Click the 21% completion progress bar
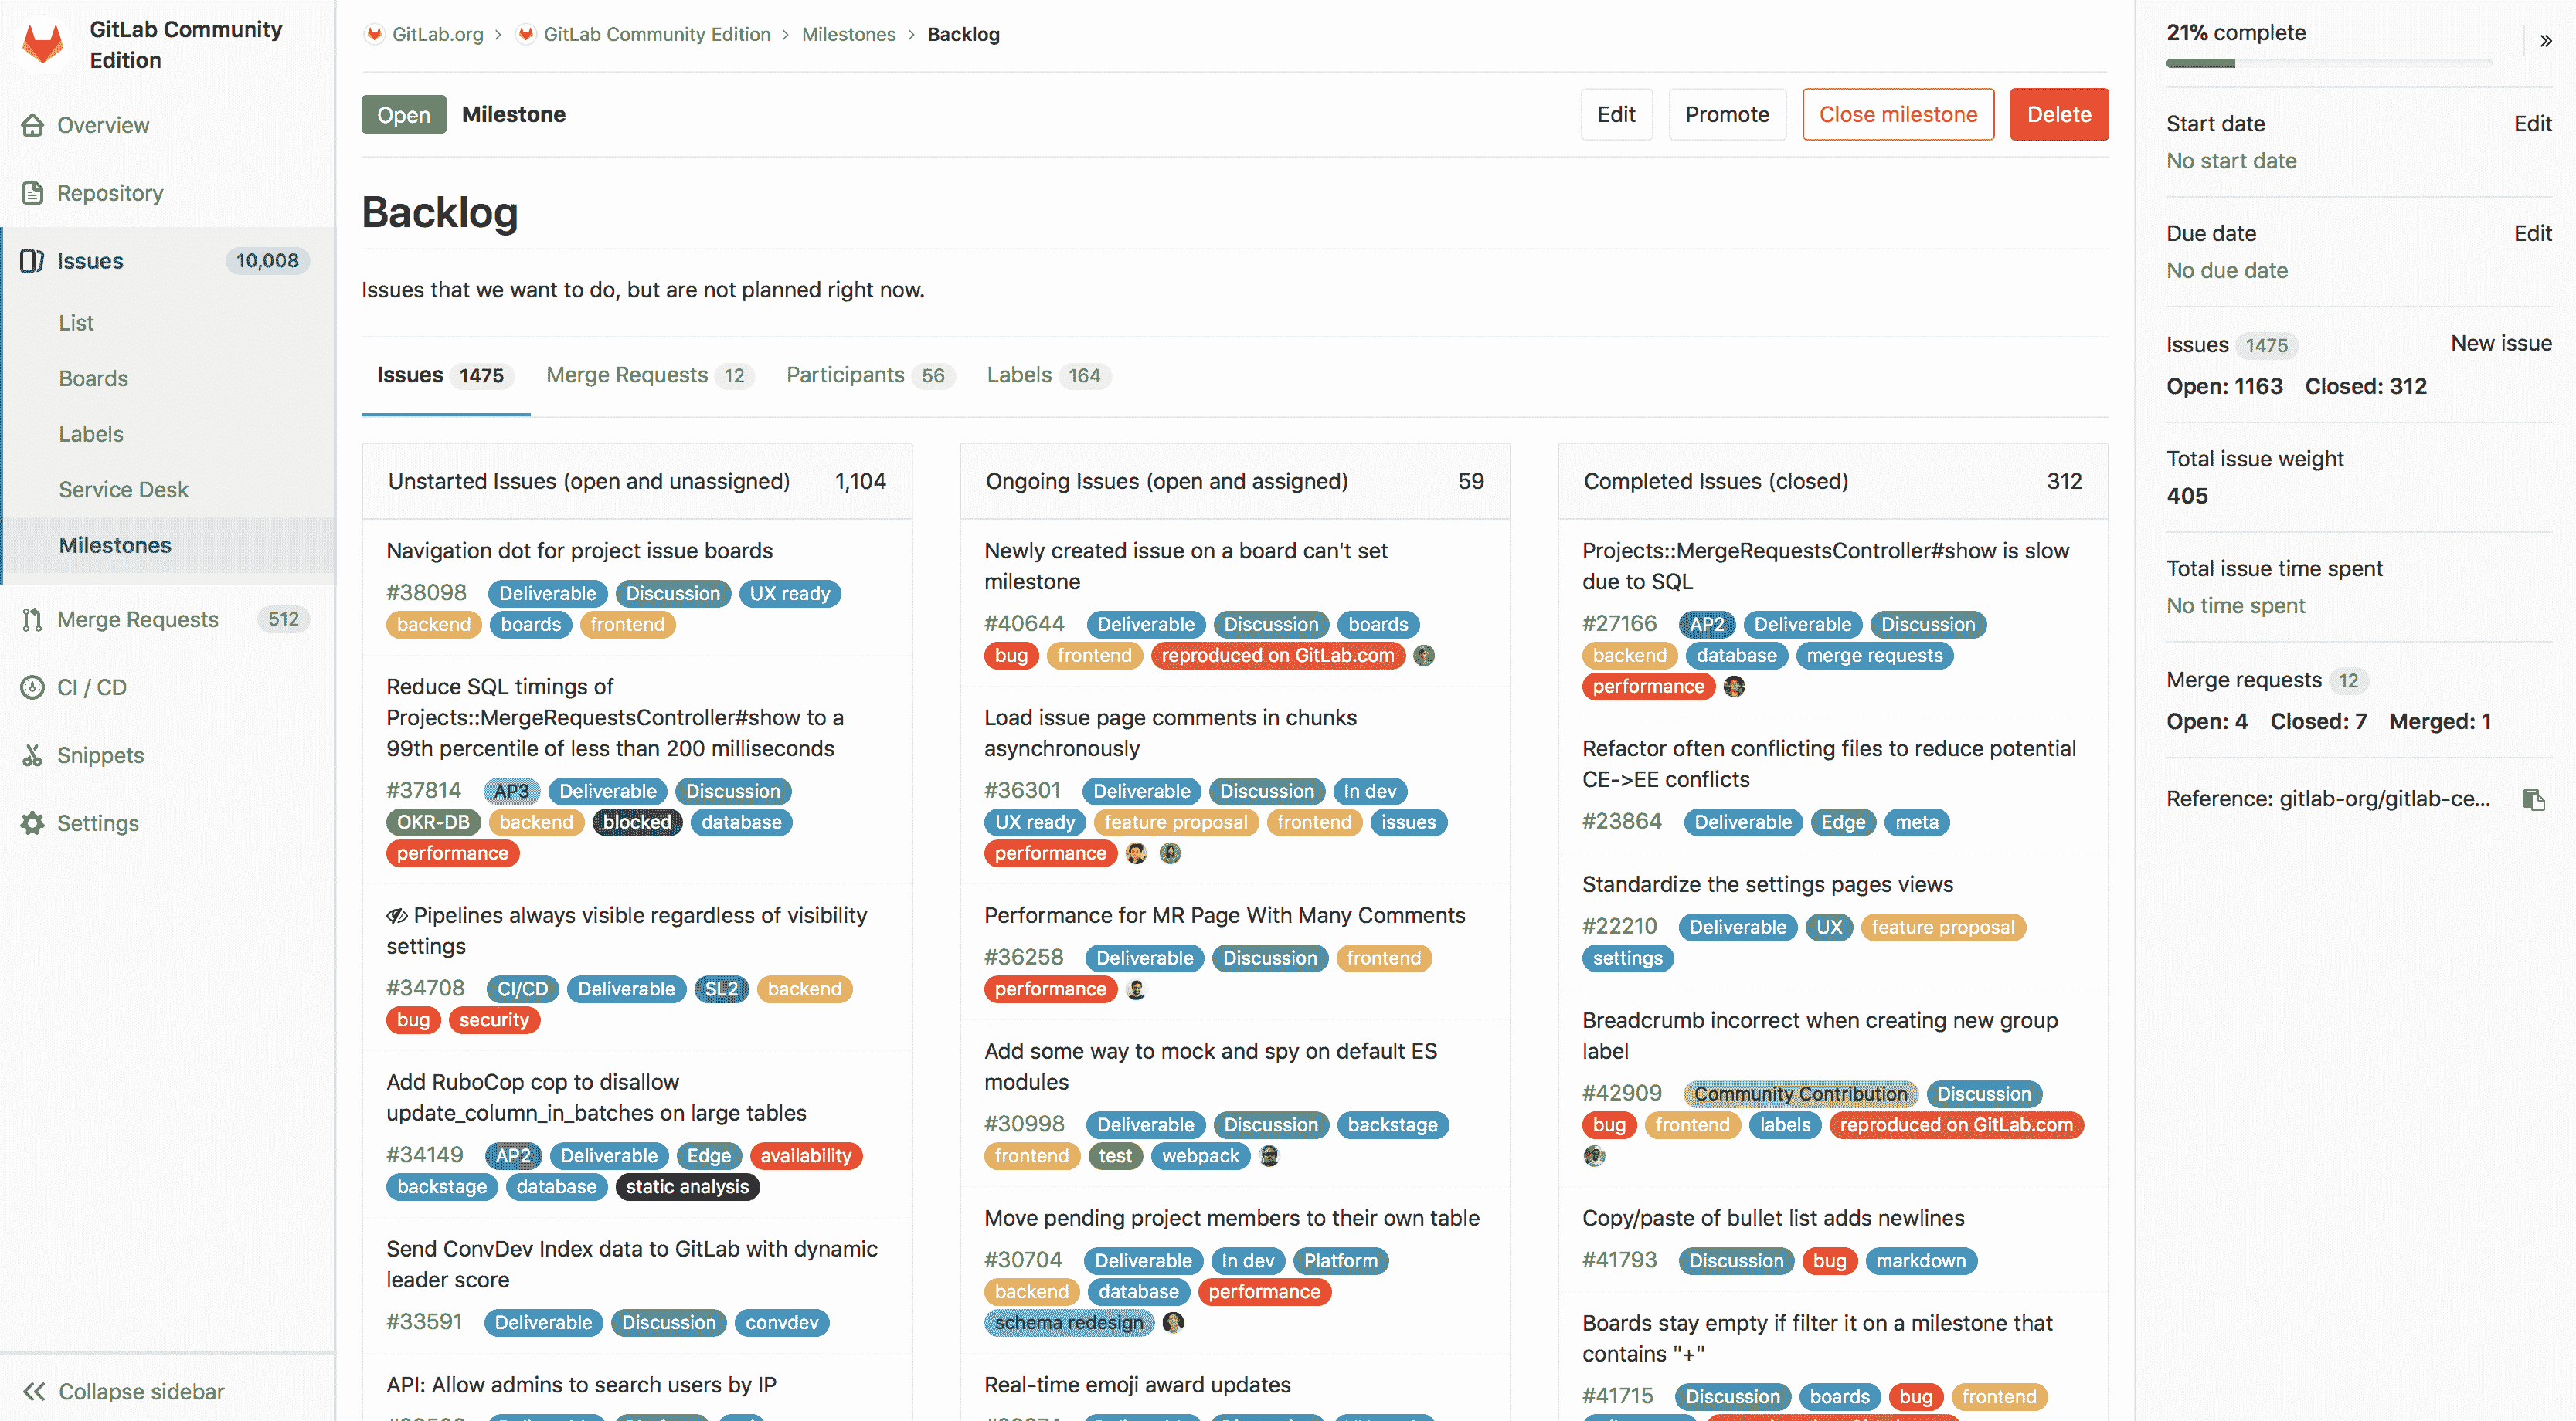Image resolution: width=2576 pixels, height=1421 pixels. 2330,63
